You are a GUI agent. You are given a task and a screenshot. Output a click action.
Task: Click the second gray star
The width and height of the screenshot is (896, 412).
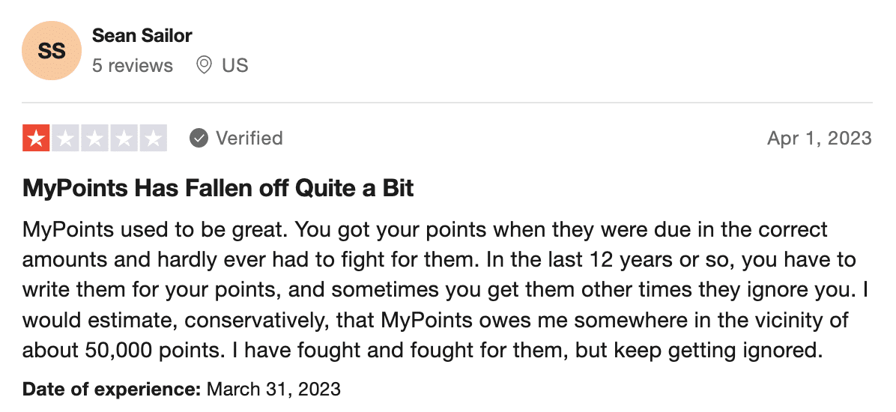66,138
